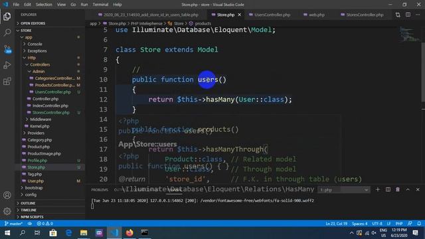This screenshot has width=425, height=239.
Task: Open Category.php in explorer
Action: 40,140
